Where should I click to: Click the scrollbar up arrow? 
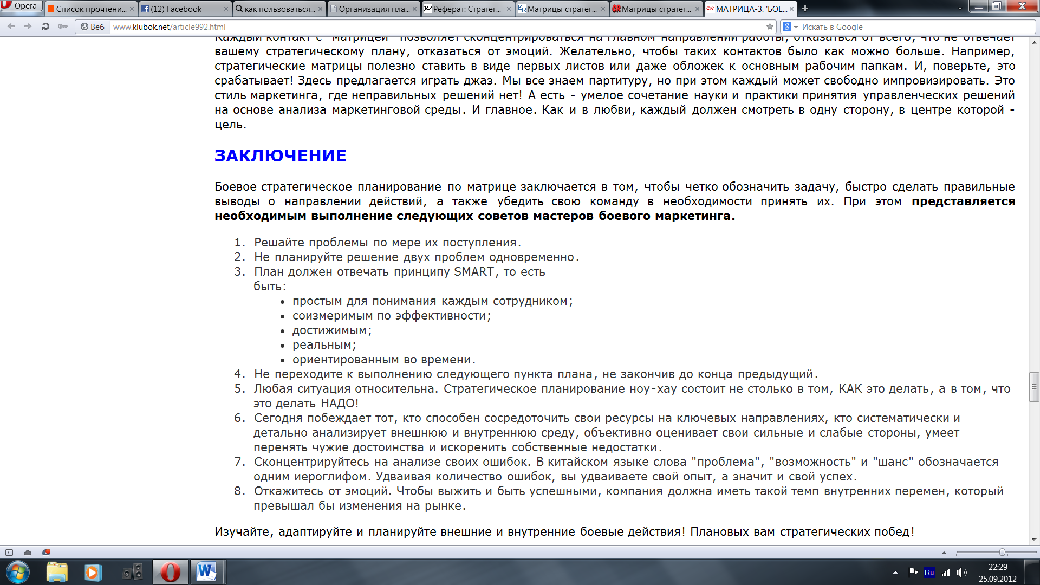coord(1034,42)
